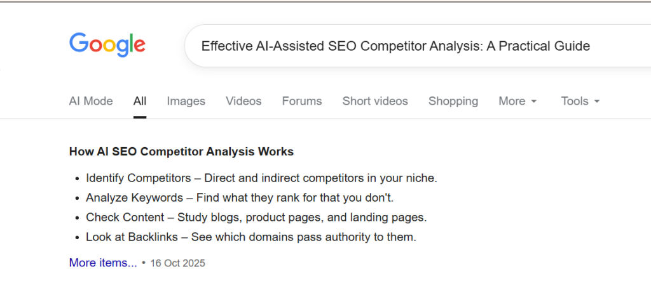This screenshot has height=288, width=651.
Task: Switch to the Images tab
Action: [x=186, y=101]
